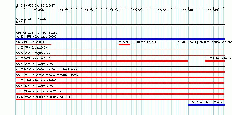Select the red nsv6341789 variant bar
Image resolution: width=232 pixels, height=115 pixels.
120,83
